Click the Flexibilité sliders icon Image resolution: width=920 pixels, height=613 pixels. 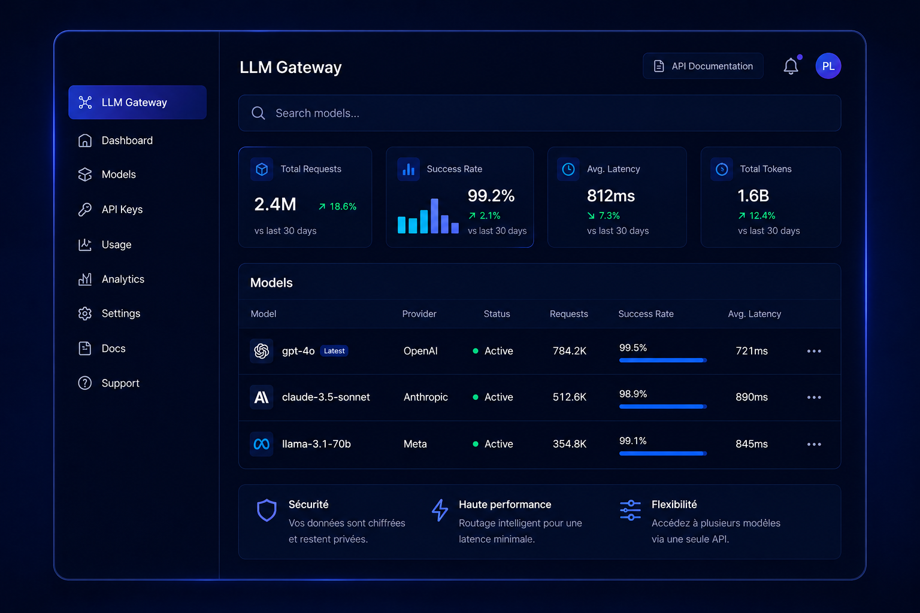[x=630, y=511]
